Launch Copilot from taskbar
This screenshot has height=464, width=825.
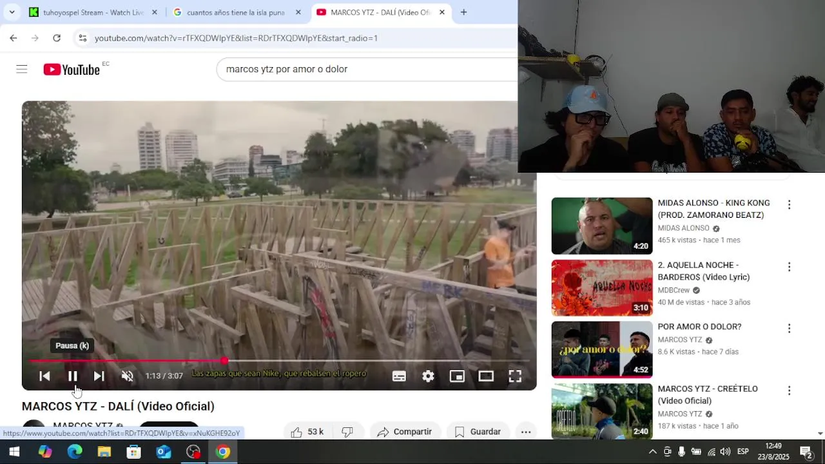coord(44,452)
